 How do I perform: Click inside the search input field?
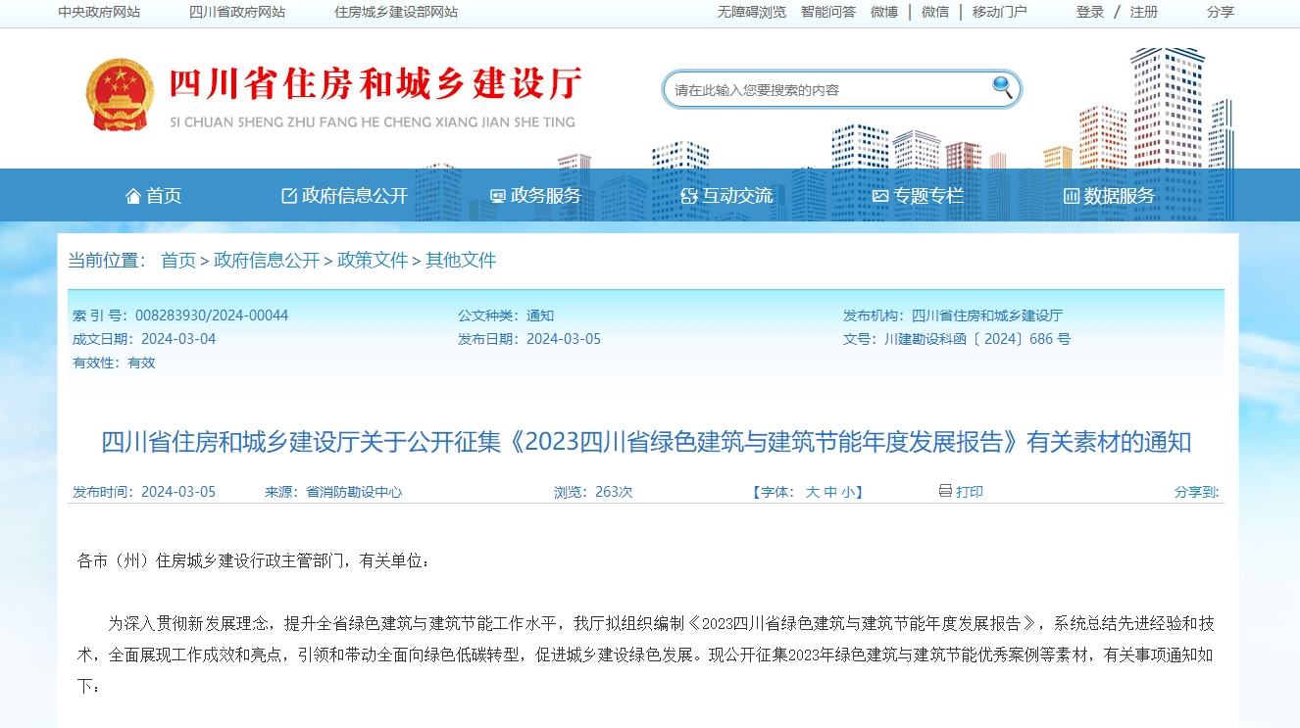pos(833,87)
